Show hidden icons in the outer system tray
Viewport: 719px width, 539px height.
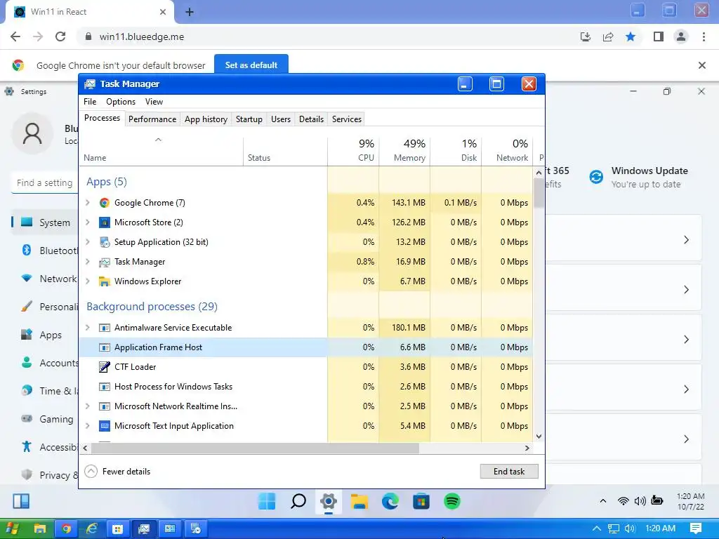(597, 529)
